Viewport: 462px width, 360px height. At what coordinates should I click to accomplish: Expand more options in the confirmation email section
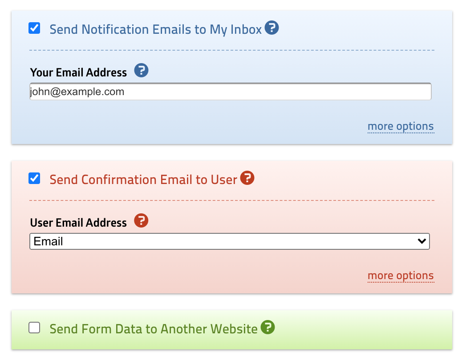[400, 276]
